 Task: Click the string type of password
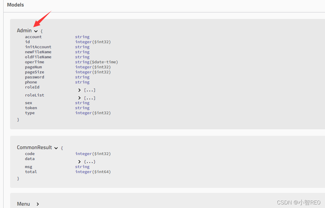[x=82, y=77]
